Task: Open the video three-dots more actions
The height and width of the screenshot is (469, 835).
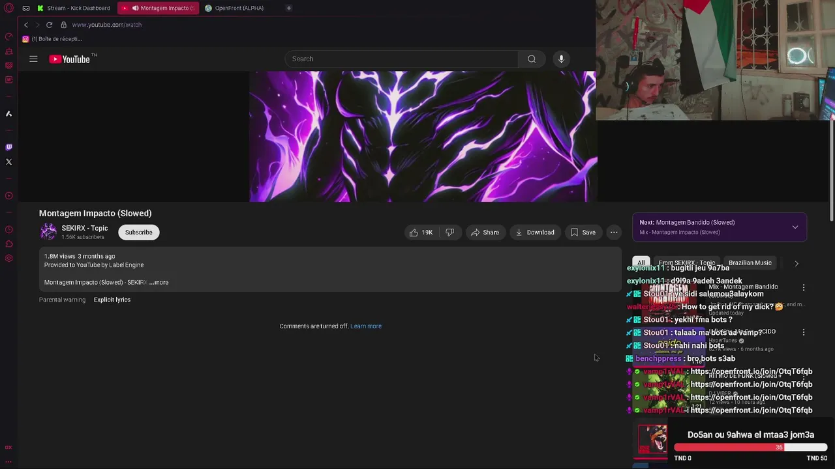Action: tap(614, 232)
